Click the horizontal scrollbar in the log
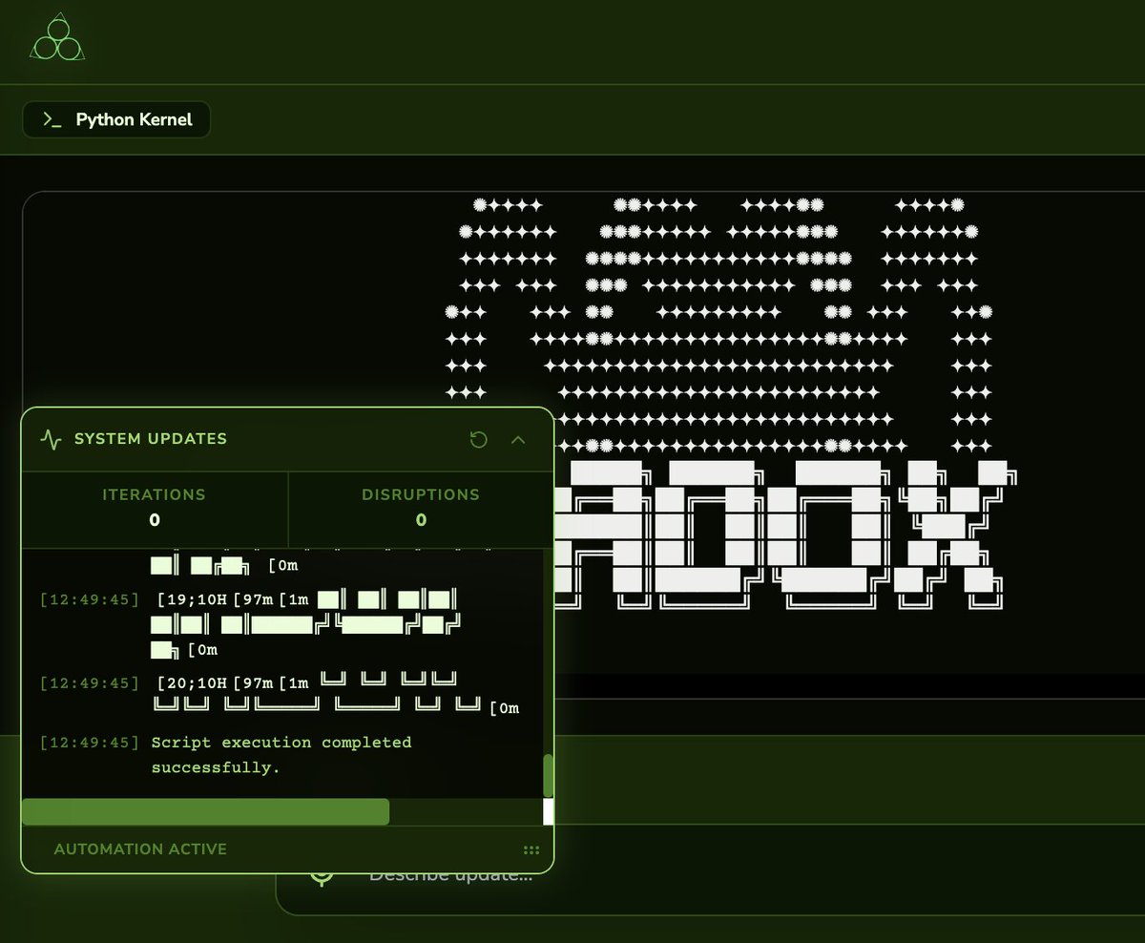The height and width of the screenshot is (943, 1145). (x=205, y=811)
